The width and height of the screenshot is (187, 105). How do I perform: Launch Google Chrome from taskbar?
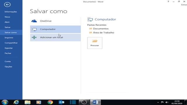tap(50, 102)
